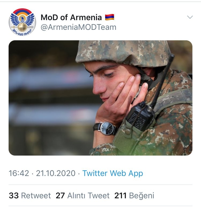Click the wristwatch in the tweet photo
The height and width of the screenshot is (212, 201).
[x=106, y=128]
